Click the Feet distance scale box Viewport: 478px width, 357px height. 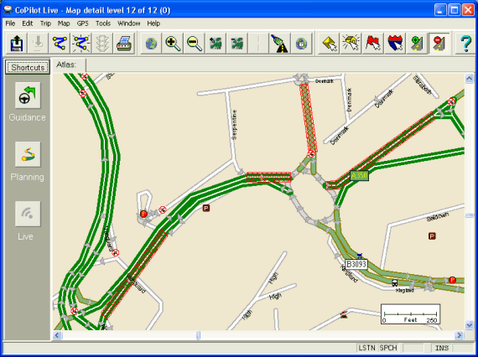(410, 314)
